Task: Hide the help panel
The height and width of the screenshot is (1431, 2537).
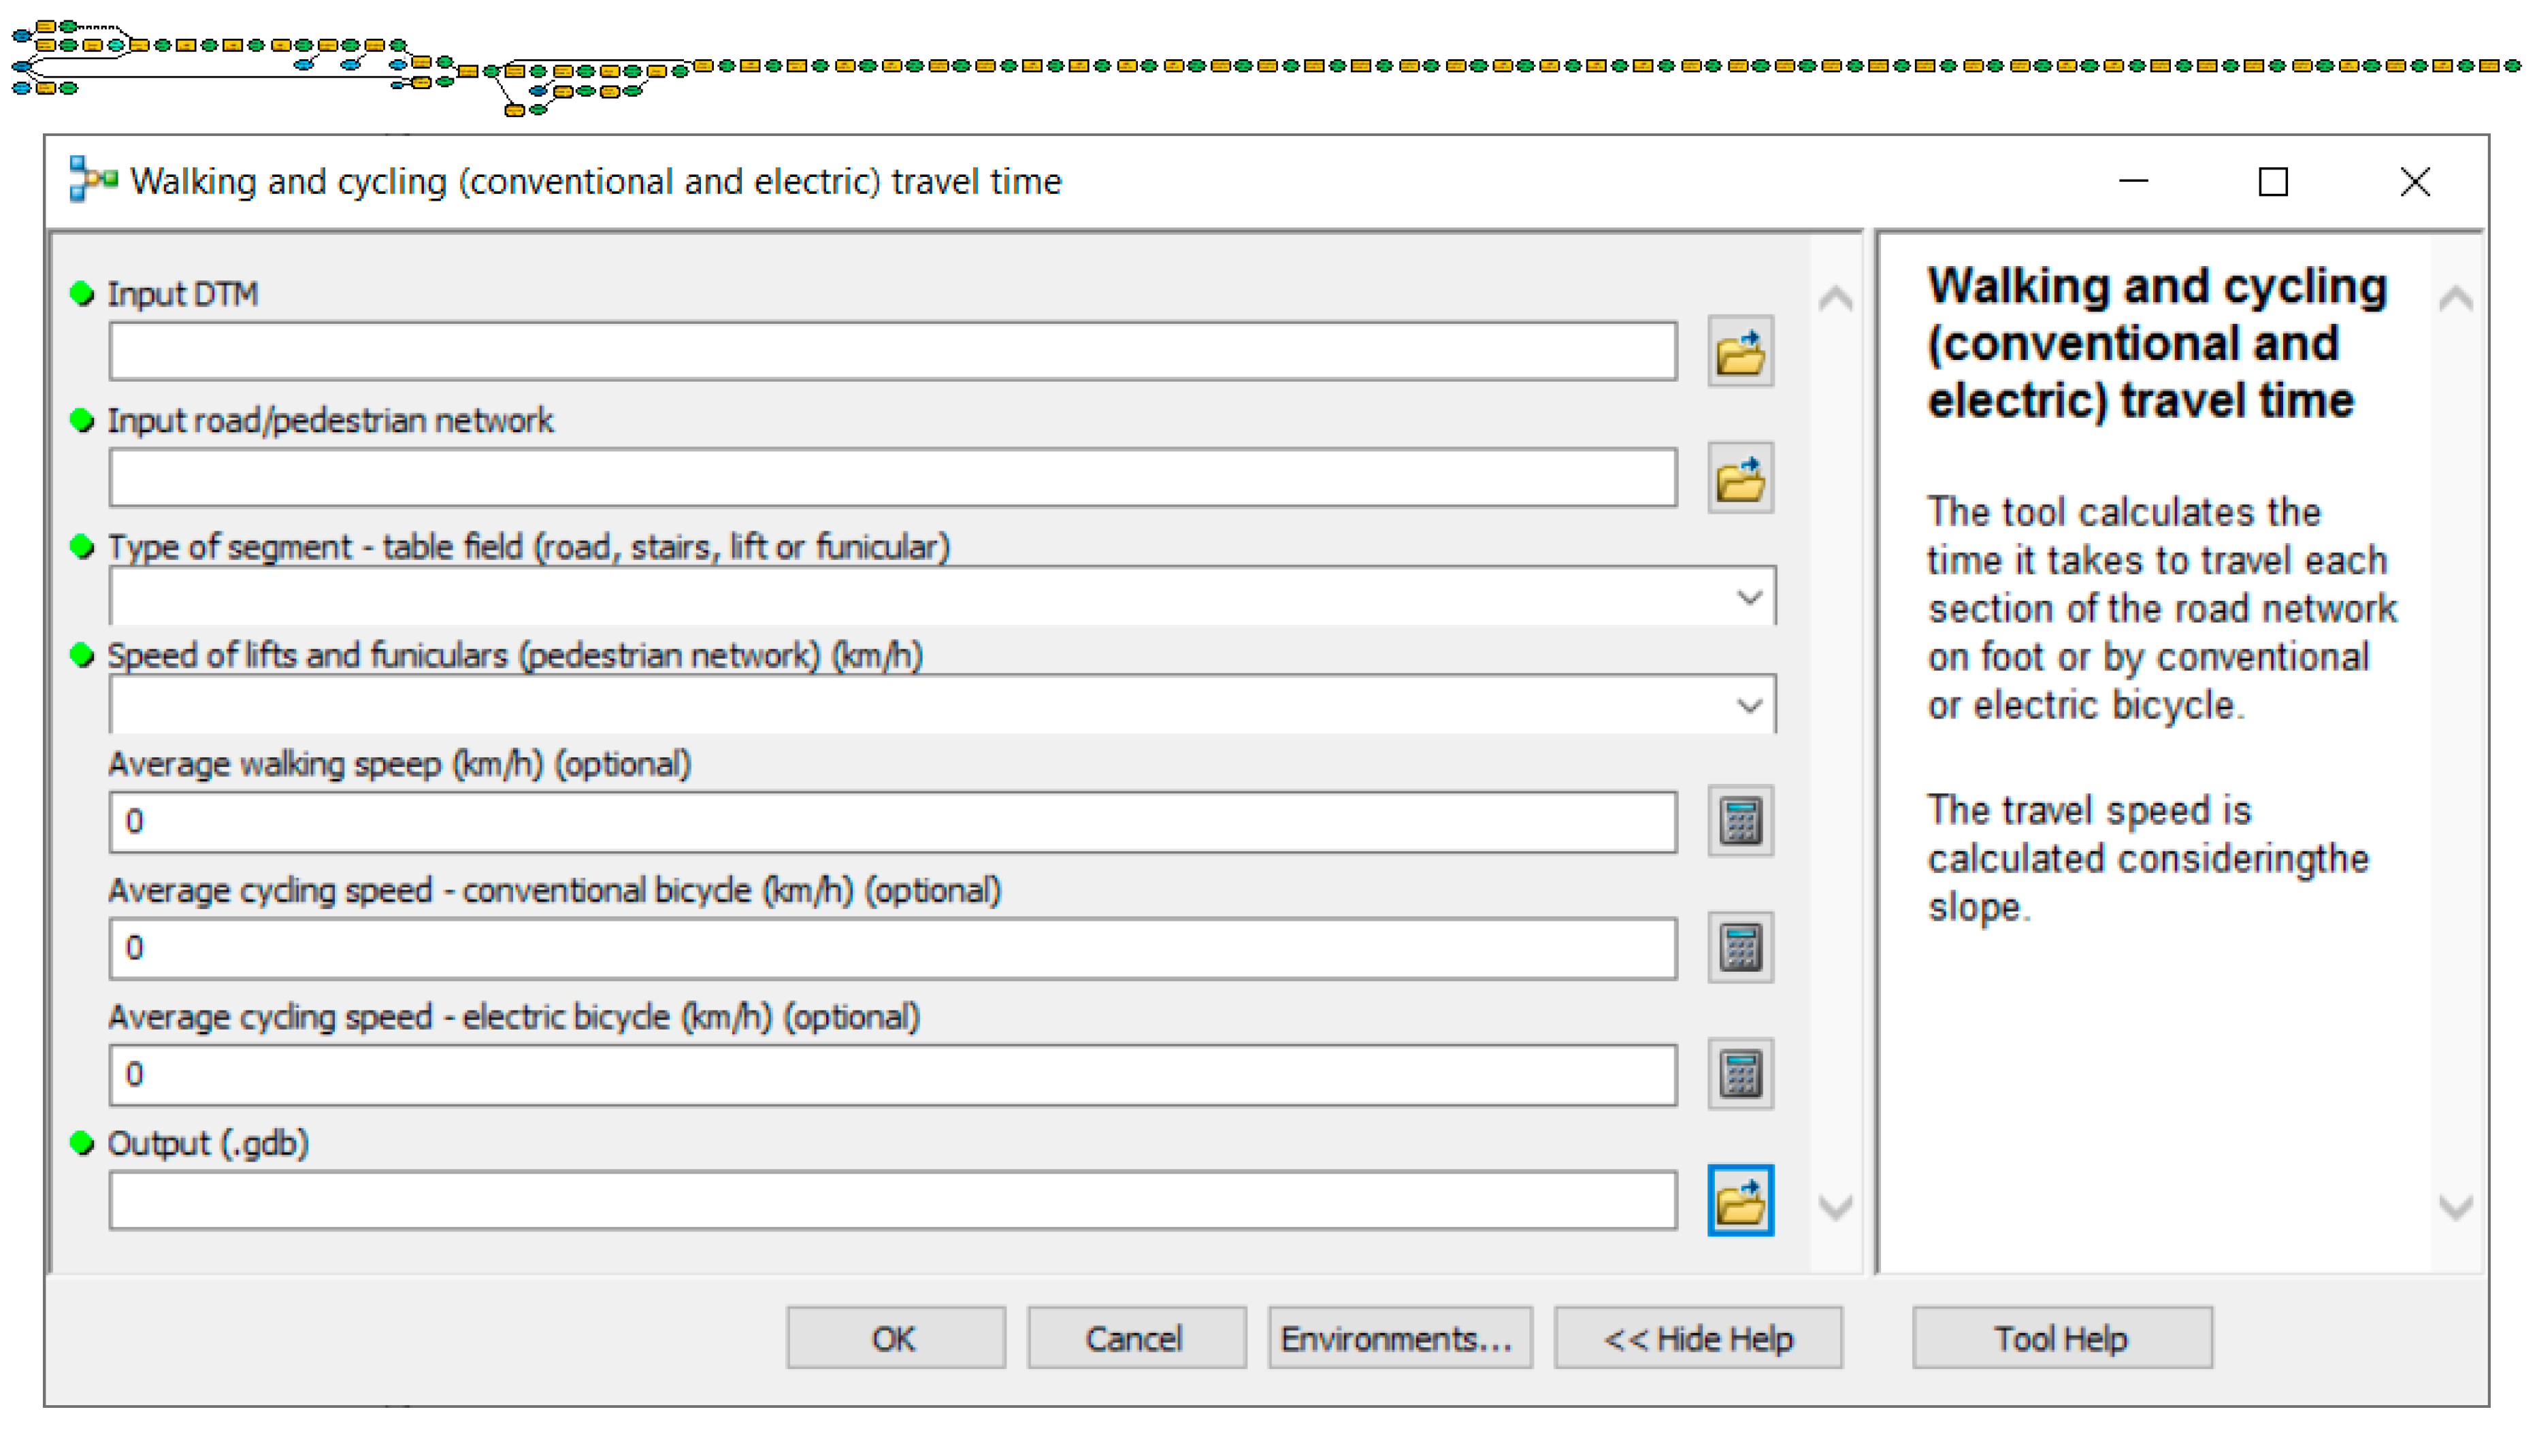Action: [1698, 1338]
